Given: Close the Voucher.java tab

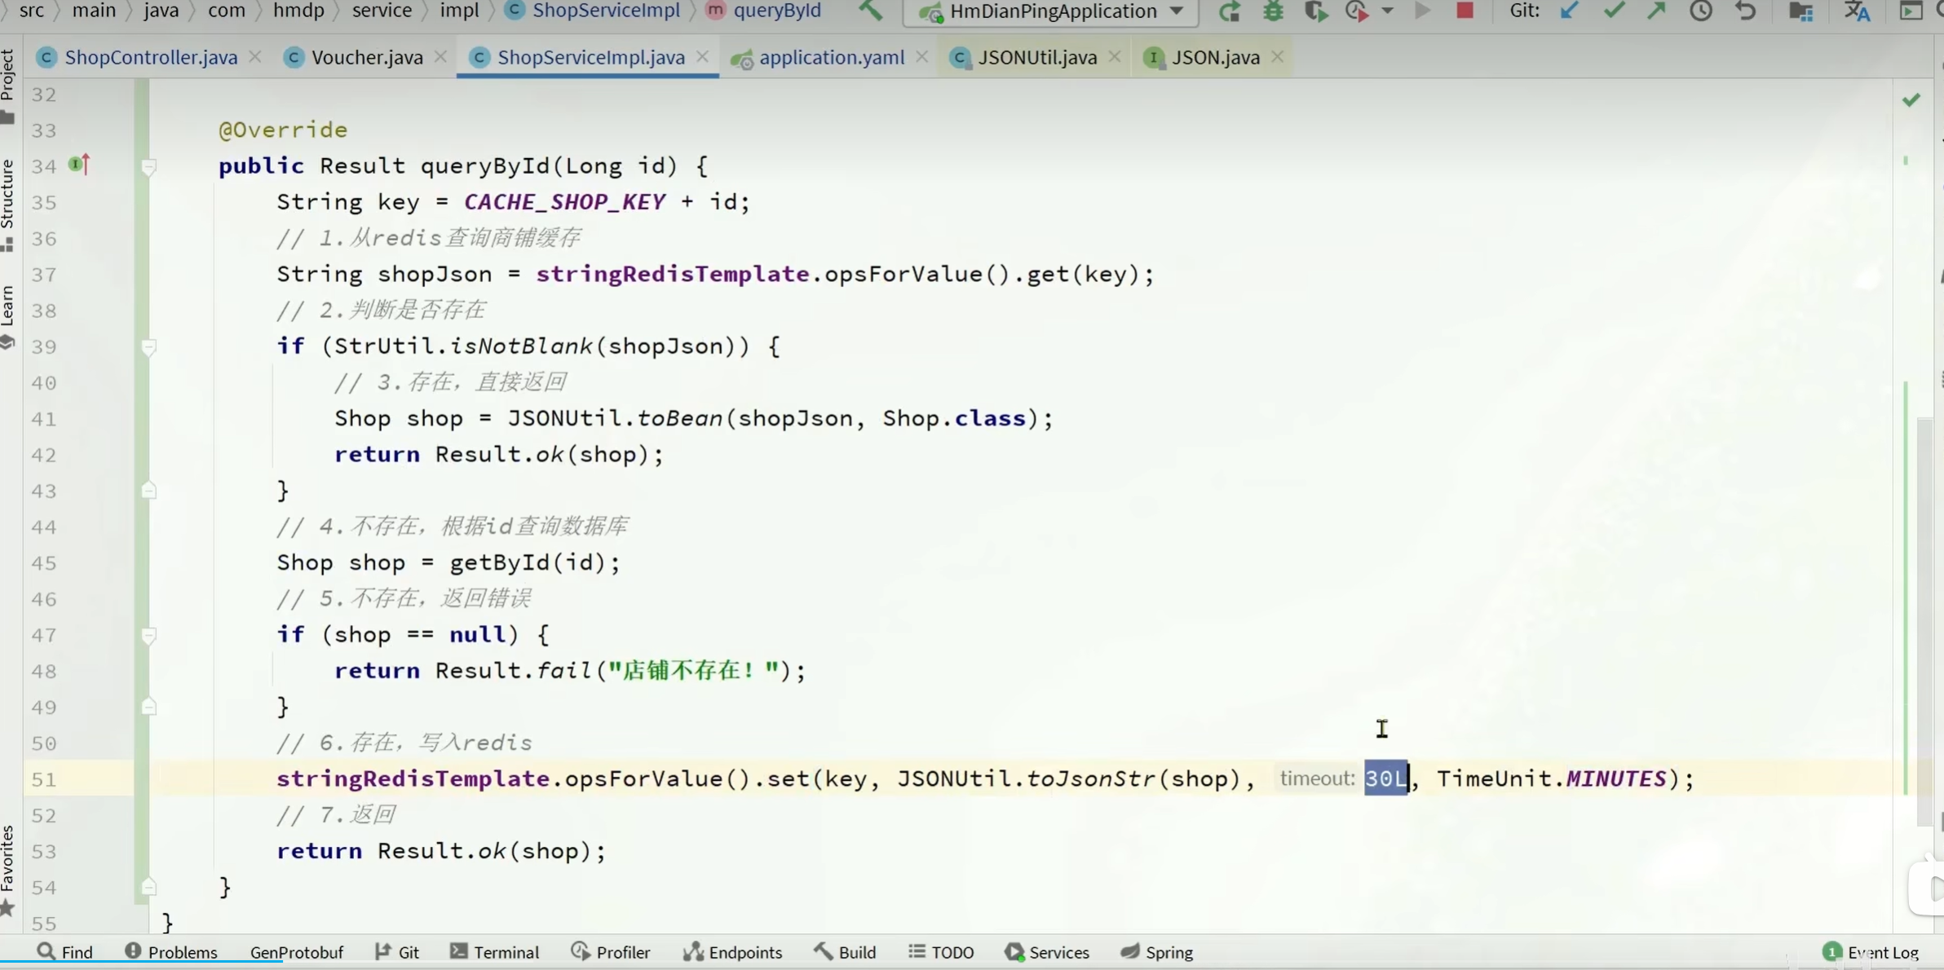Looking at the screenshot, I should [x=440, y=56].
